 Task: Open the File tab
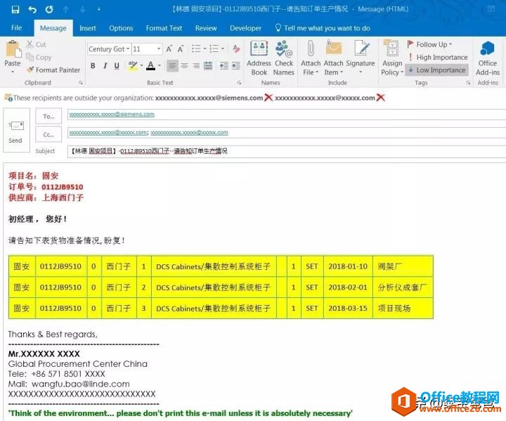[16, 28]
